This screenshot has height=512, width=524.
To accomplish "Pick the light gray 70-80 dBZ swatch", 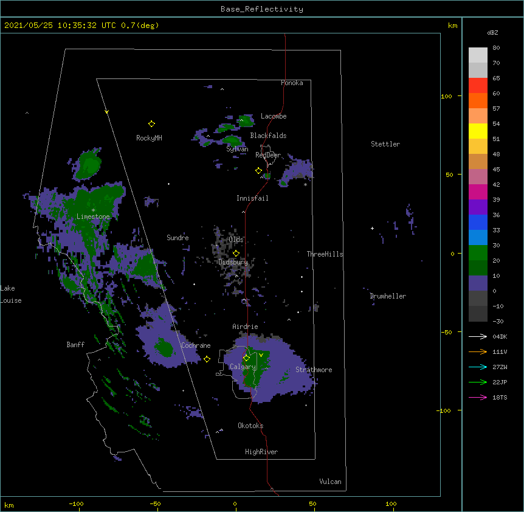I will point(478,55).
